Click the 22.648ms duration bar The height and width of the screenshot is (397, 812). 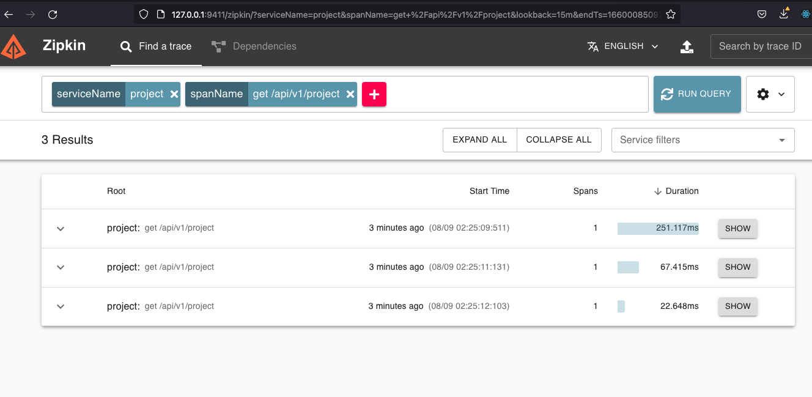tap(621, 306)
